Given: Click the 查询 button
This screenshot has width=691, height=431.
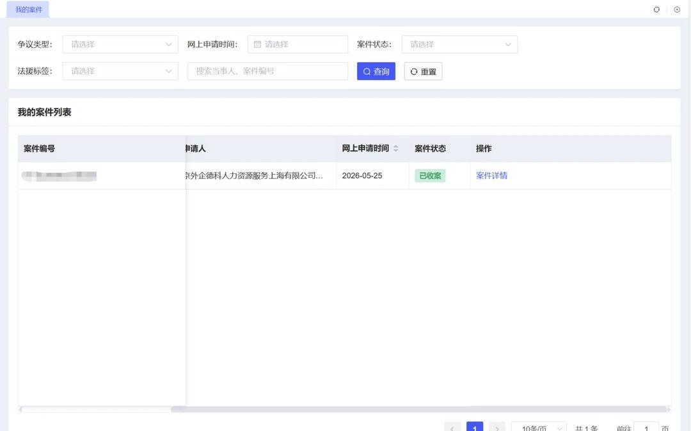Looking at the screenshot, I should (x=376, y=72).
